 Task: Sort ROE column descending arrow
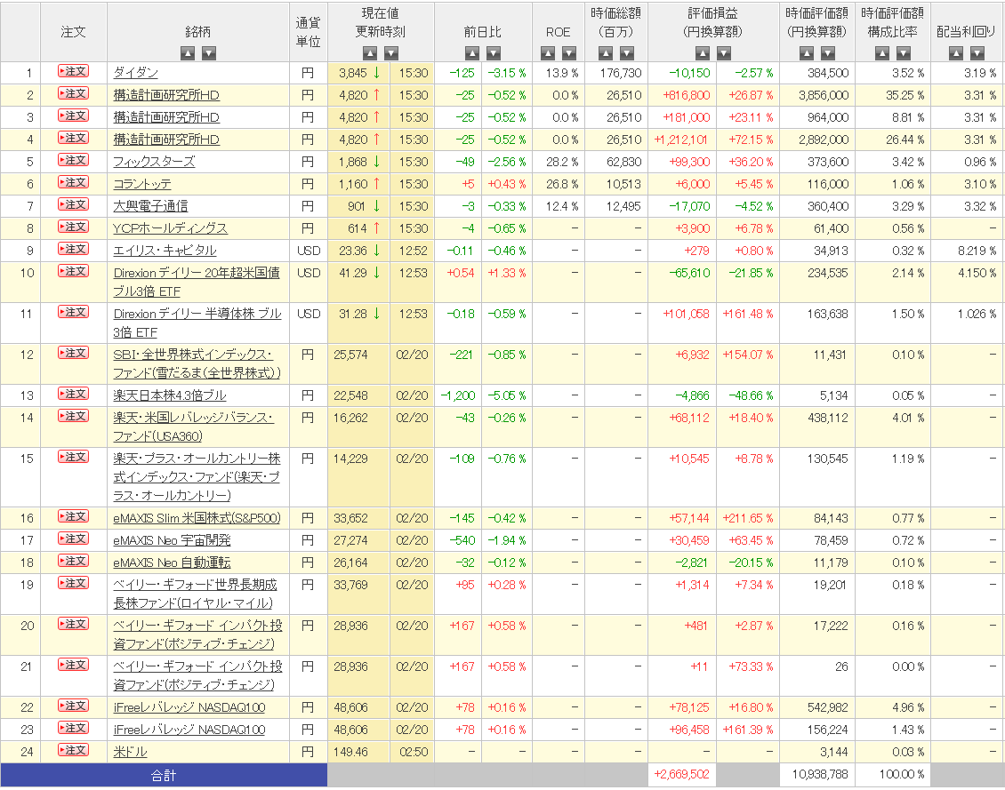point(569,53)
